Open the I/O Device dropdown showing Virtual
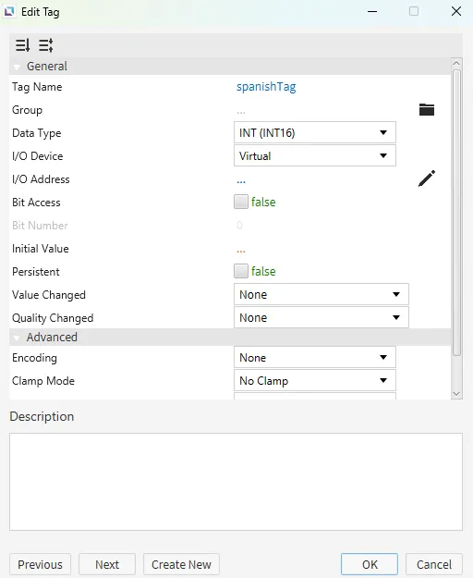 coord(315,156)
